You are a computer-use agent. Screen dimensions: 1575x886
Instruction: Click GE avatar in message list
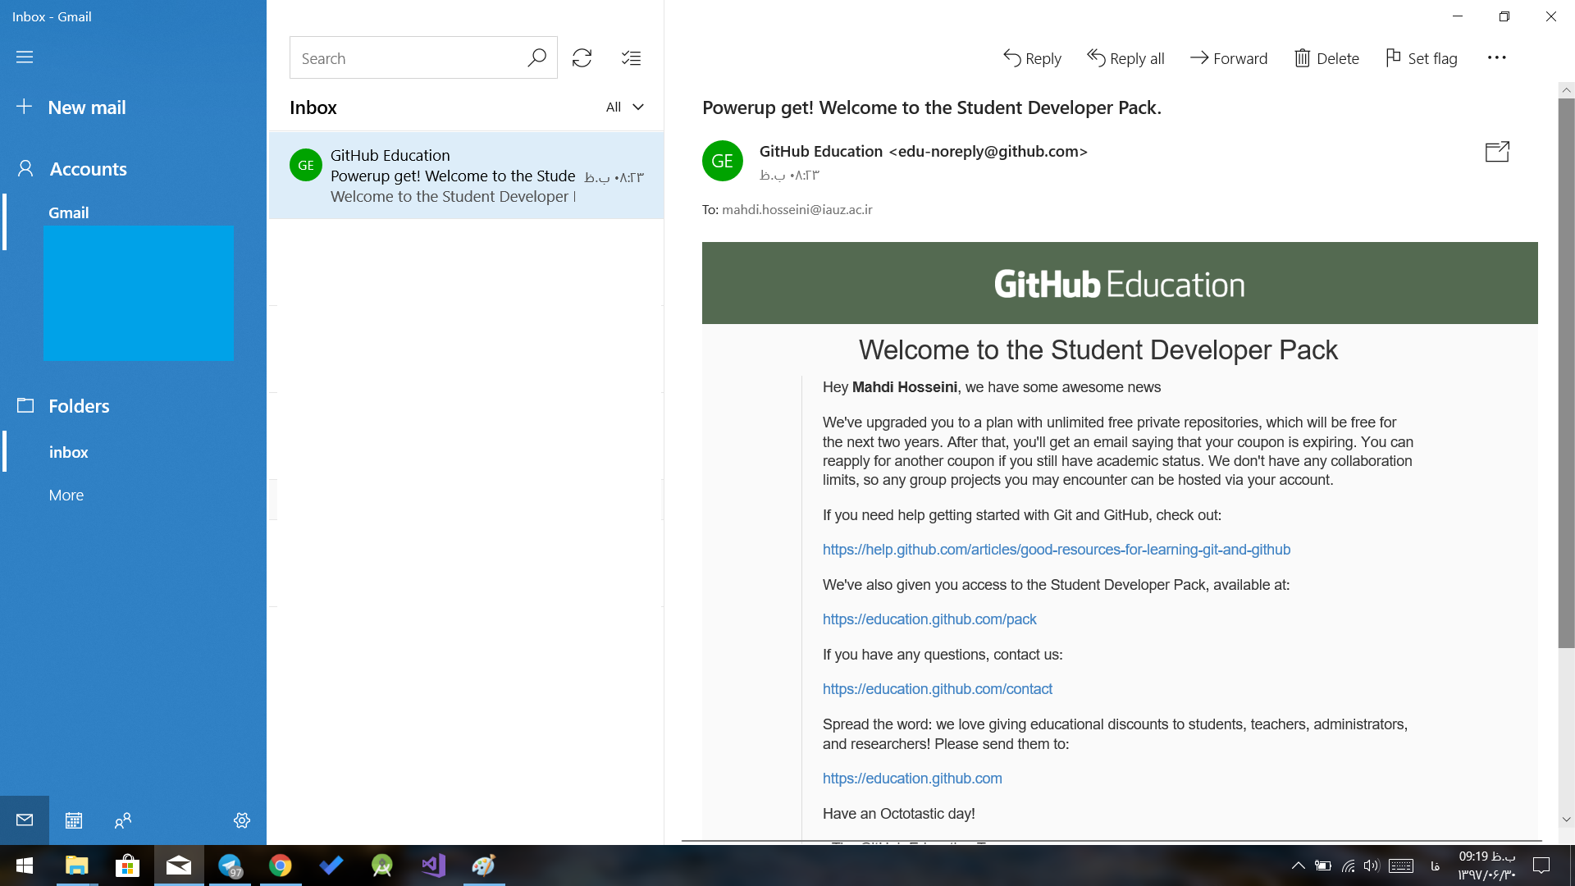pos(306,165)
